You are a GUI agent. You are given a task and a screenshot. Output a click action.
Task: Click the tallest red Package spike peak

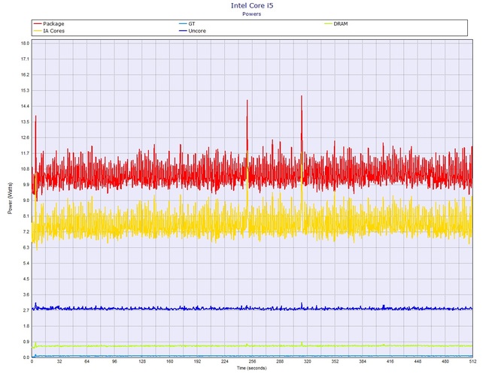point(302,96)
